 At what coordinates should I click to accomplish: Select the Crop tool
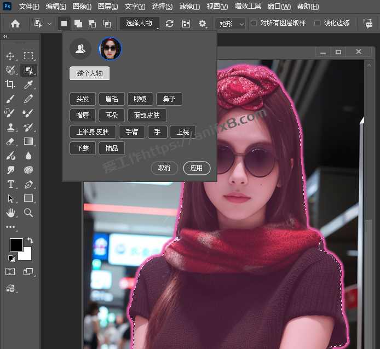coord(10,84)
